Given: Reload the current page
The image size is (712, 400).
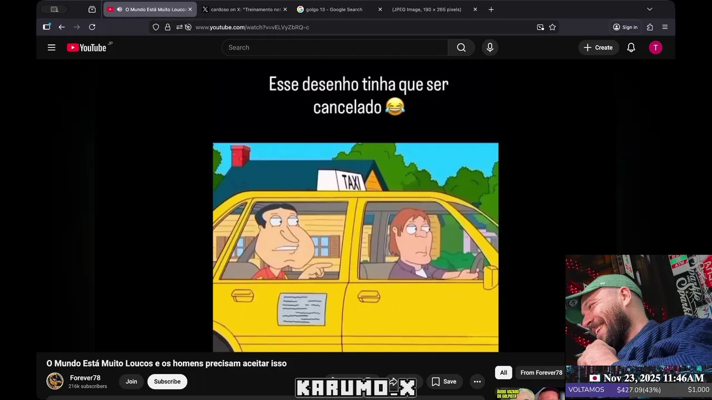Looking at the screenshot, I should coord(92,27).
